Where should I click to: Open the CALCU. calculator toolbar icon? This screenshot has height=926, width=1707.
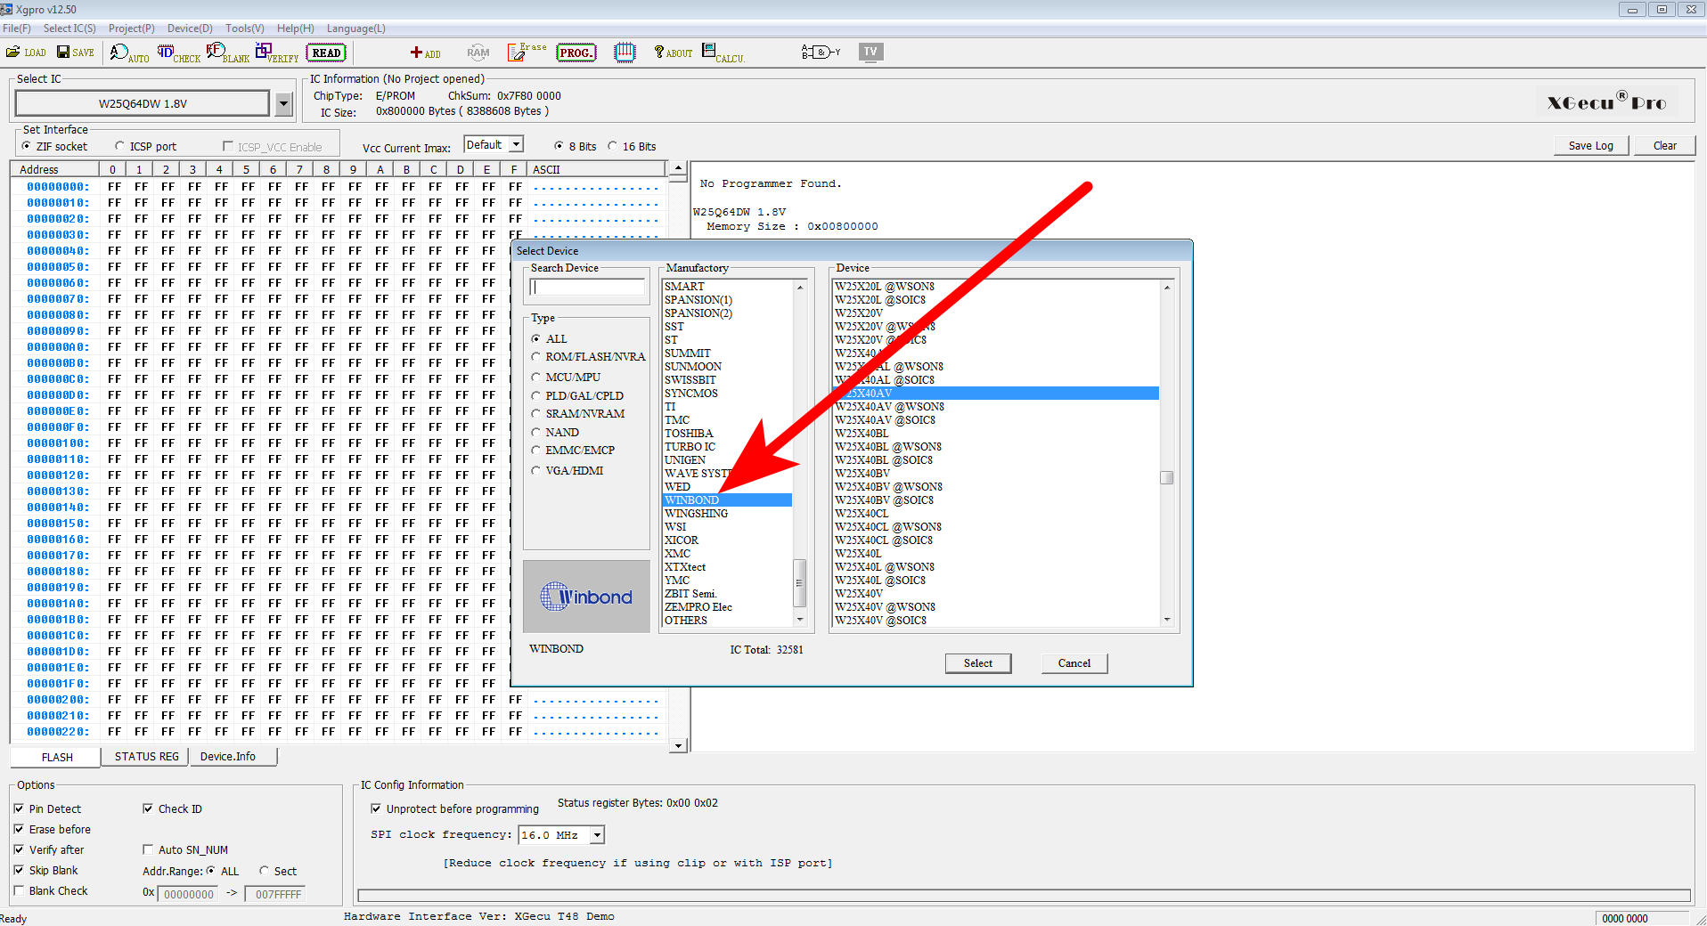pos(722,53)
